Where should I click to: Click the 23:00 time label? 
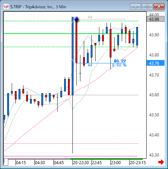pos(116,163)
